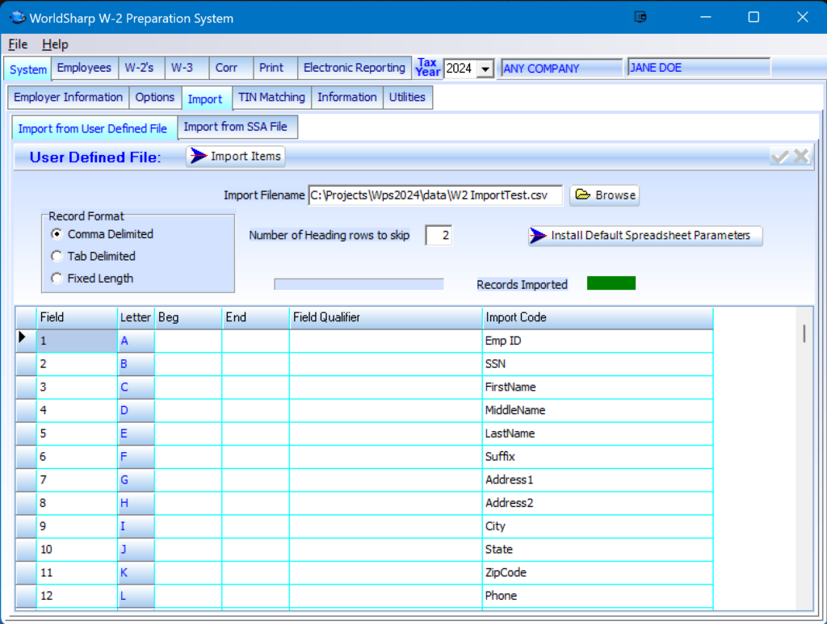The width and height of the screenshot is (827, 624).
Task: Click the City import code cell
Action: point(598,526)
